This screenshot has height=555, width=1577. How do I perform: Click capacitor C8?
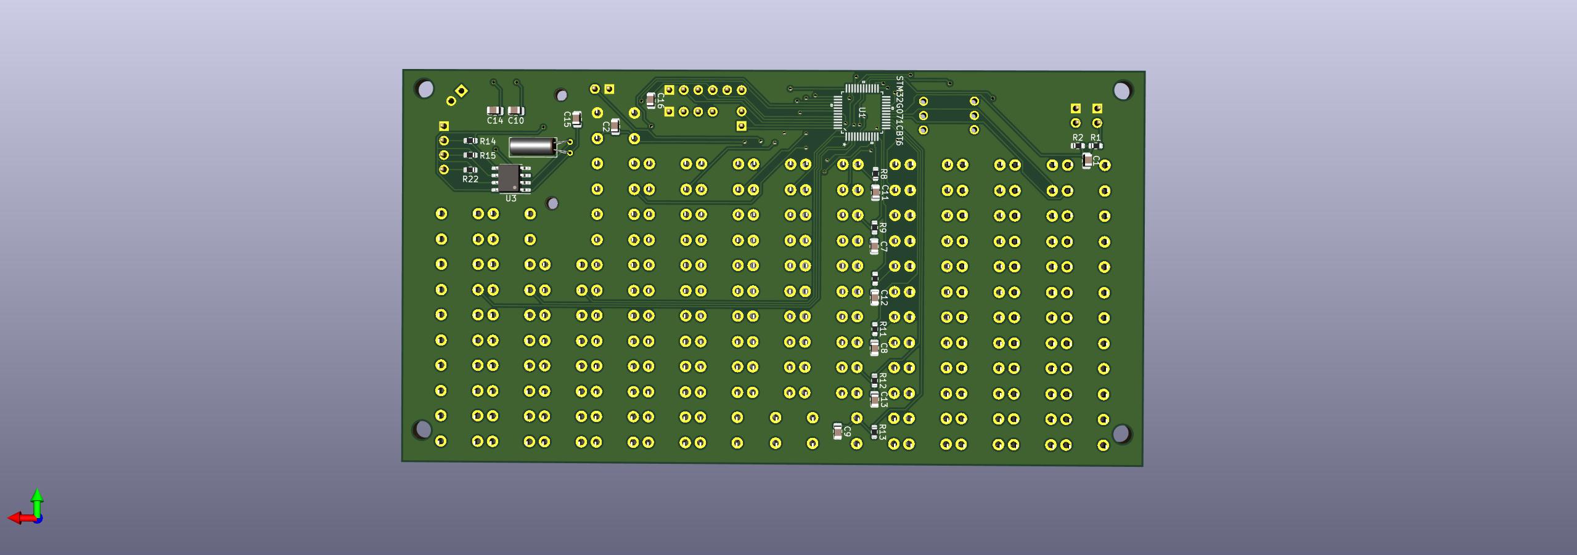coord(874,348)
